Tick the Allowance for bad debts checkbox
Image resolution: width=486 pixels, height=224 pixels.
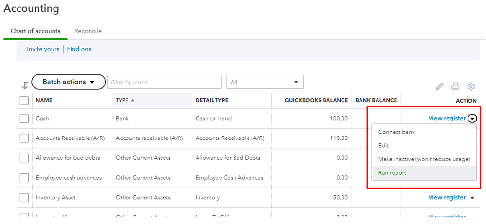(24, 158)
